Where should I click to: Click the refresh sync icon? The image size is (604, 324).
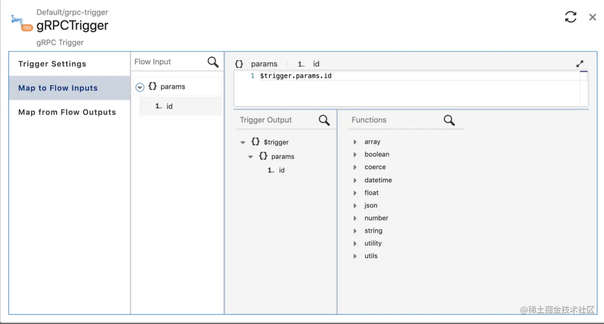571,17
